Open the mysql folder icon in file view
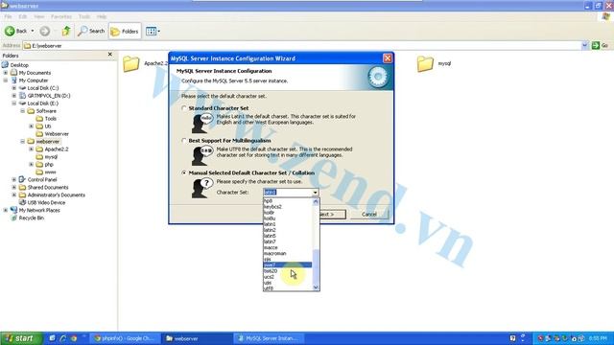The height and width of the screenshot is (345, 614). point(425,64)
